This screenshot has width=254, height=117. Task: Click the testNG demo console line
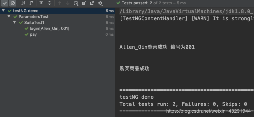pyautogui.click(x=136, y=97)
